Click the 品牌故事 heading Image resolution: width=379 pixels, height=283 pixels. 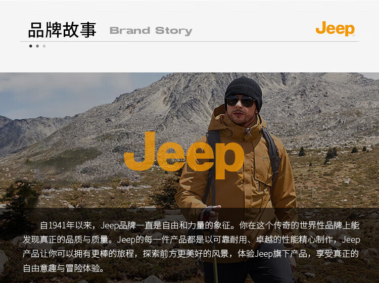pos(62,30)
